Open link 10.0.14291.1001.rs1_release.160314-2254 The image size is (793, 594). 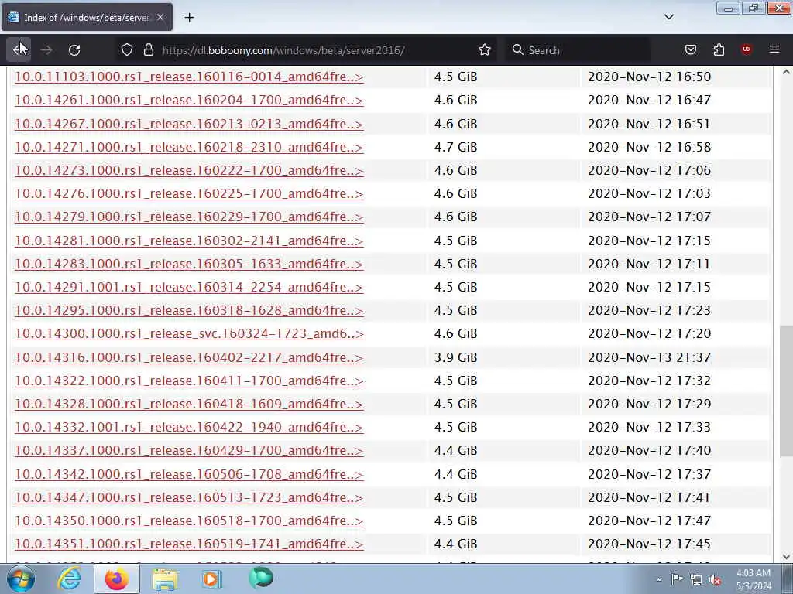(189, 287)
